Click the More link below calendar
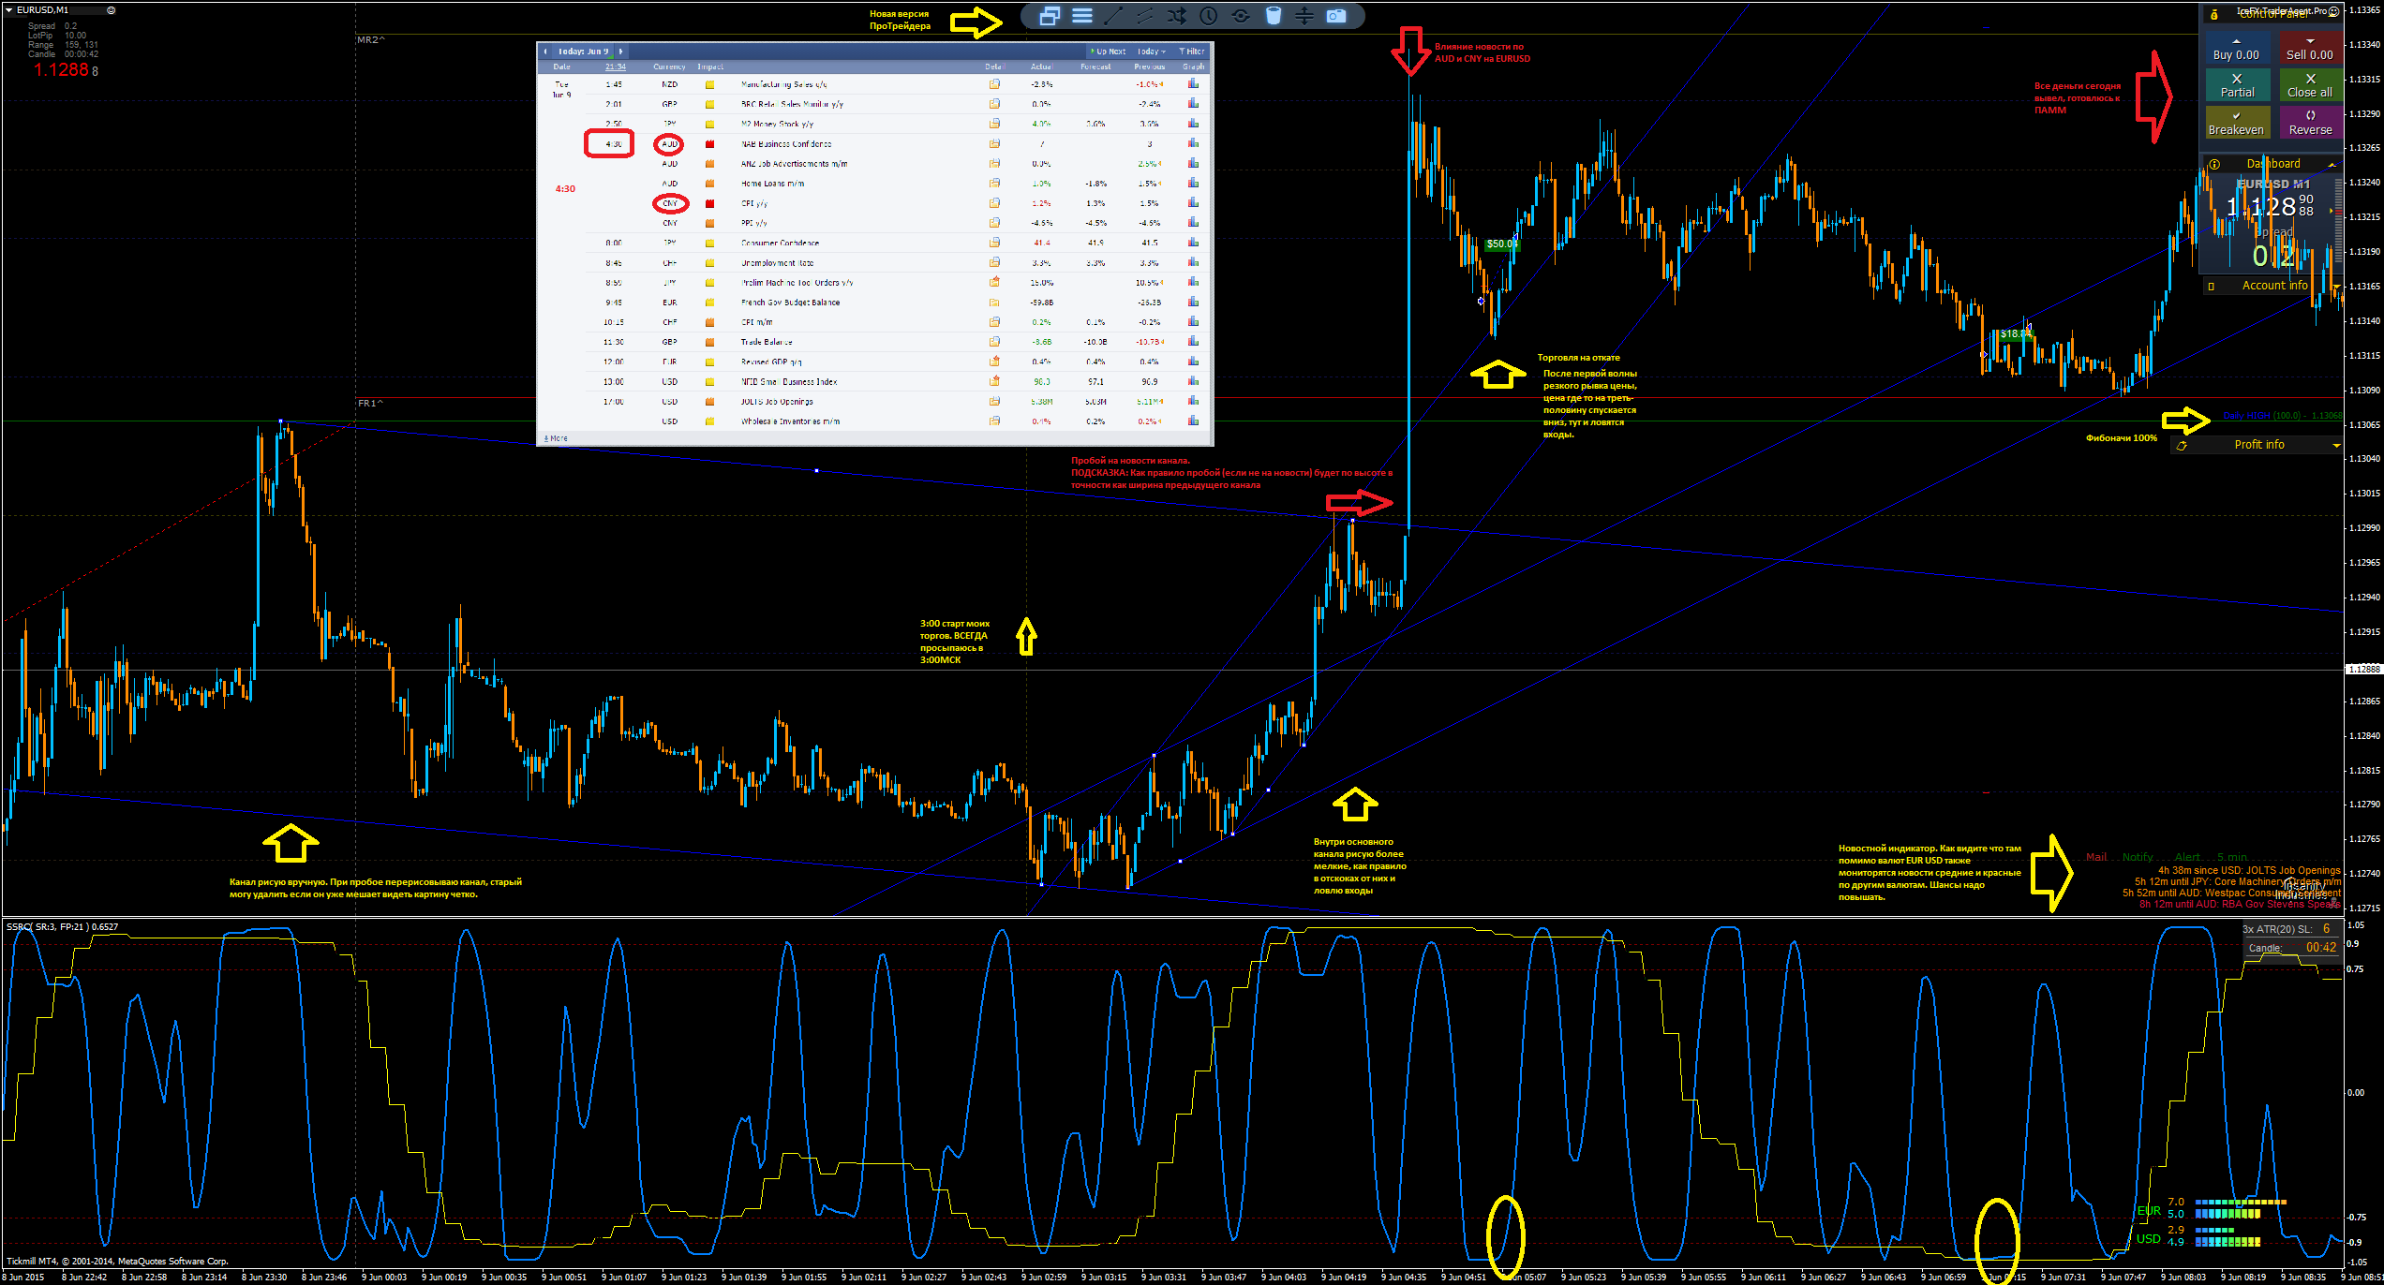Image resolution: width=2384 pixels, height=1285 pixels. click(556, 438)
